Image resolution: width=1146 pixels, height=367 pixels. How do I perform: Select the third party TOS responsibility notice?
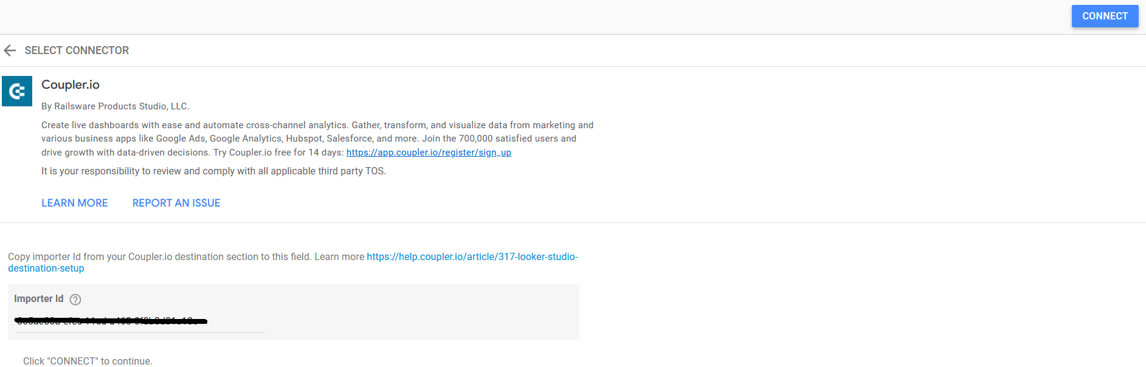pyautogui.click(x=213, y=171)
